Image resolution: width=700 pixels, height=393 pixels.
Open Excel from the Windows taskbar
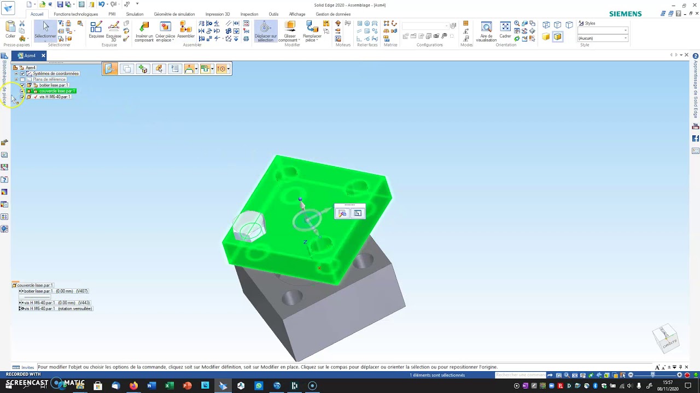coord(170,386)
